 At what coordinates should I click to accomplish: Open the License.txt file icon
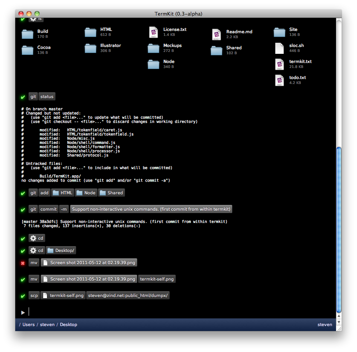(x=153, y=32)
